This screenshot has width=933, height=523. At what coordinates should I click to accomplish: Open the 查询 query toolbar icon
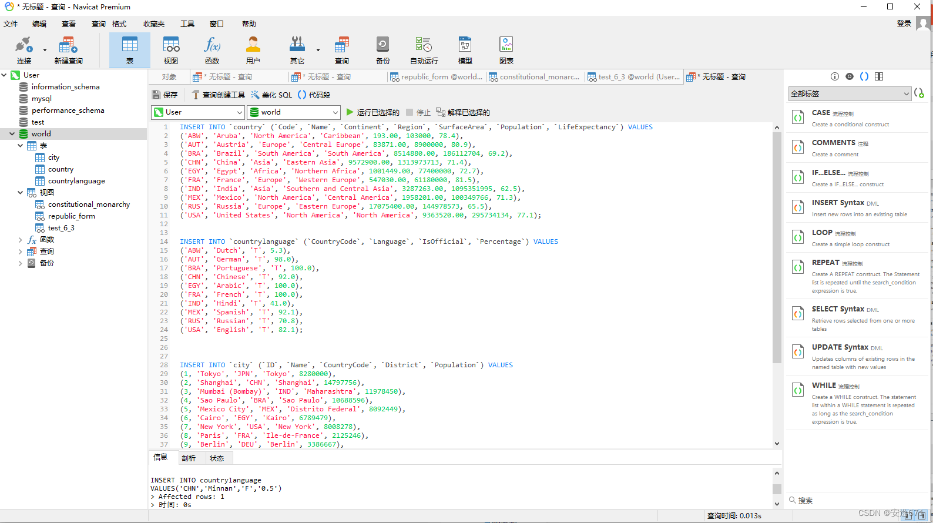pos(342,50)
